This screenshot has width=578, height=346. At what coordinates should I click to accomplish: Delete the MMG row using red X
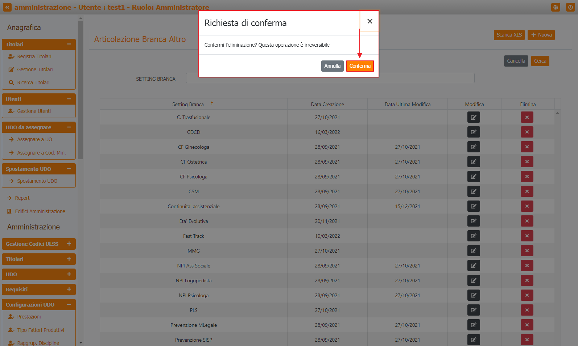(x=527, y=251)
